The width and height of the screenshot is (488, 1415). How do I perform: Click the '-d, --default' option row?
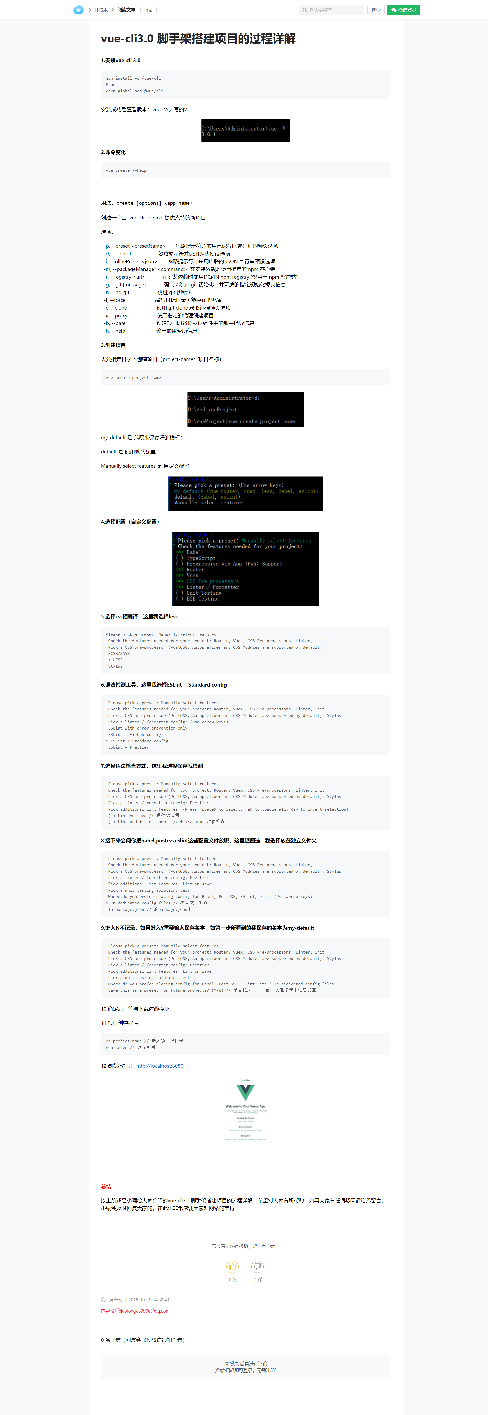(167, 254)
